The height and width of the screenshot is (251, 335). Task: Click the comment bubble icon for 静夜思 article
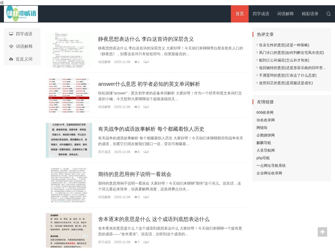(145, 62)
